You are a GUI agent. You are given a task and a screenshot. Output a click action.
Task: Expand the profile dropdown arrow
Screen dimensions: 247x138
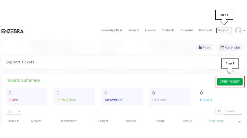pos(245,30)
